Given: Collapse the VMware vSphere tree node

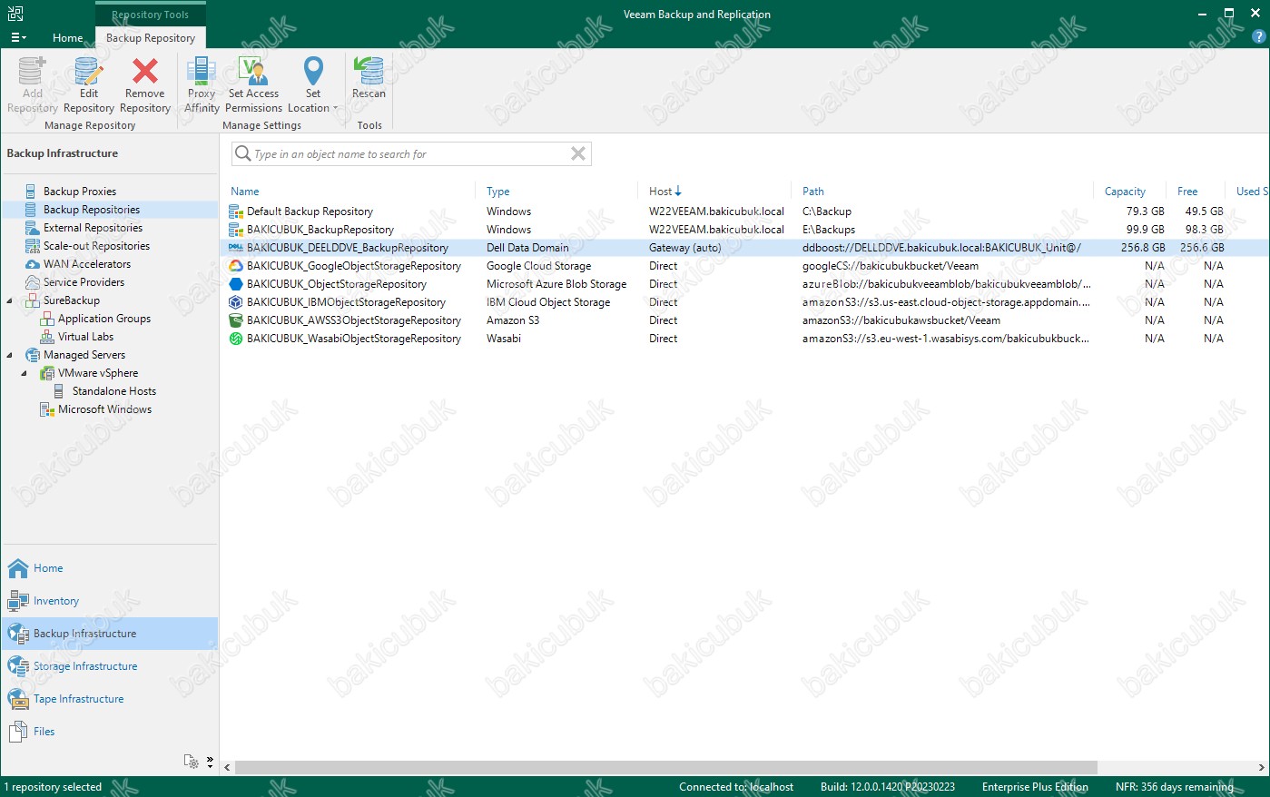Looking at the screenshot, I should coord(25,373).
